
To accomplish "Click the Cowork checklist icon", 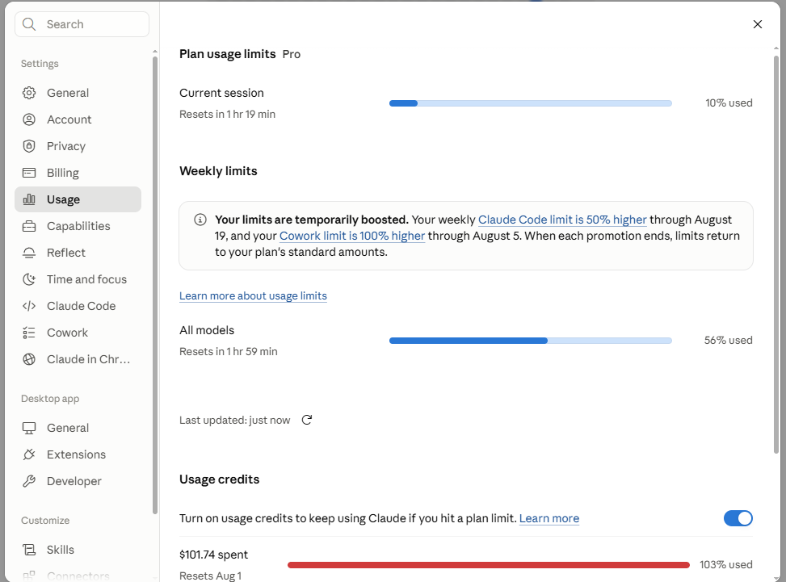I will point(29,333).
